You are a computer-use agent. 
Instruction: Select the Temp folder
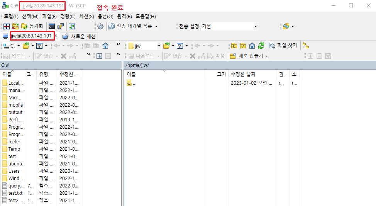(x=11, y=149)
